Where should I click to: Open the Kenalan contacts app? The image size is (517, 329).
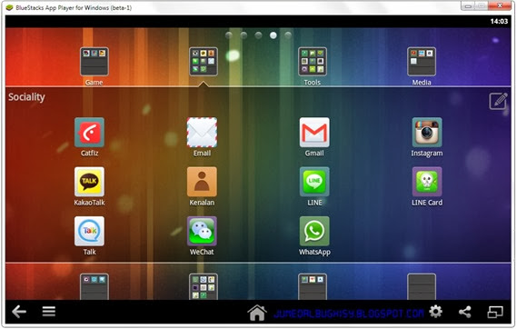202,182
